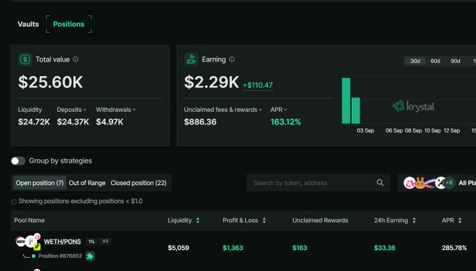Click the $5,059 liquidity cell
Image resolution: width=476 pixels, height=271 pixels.
click(x=179, y=248)
